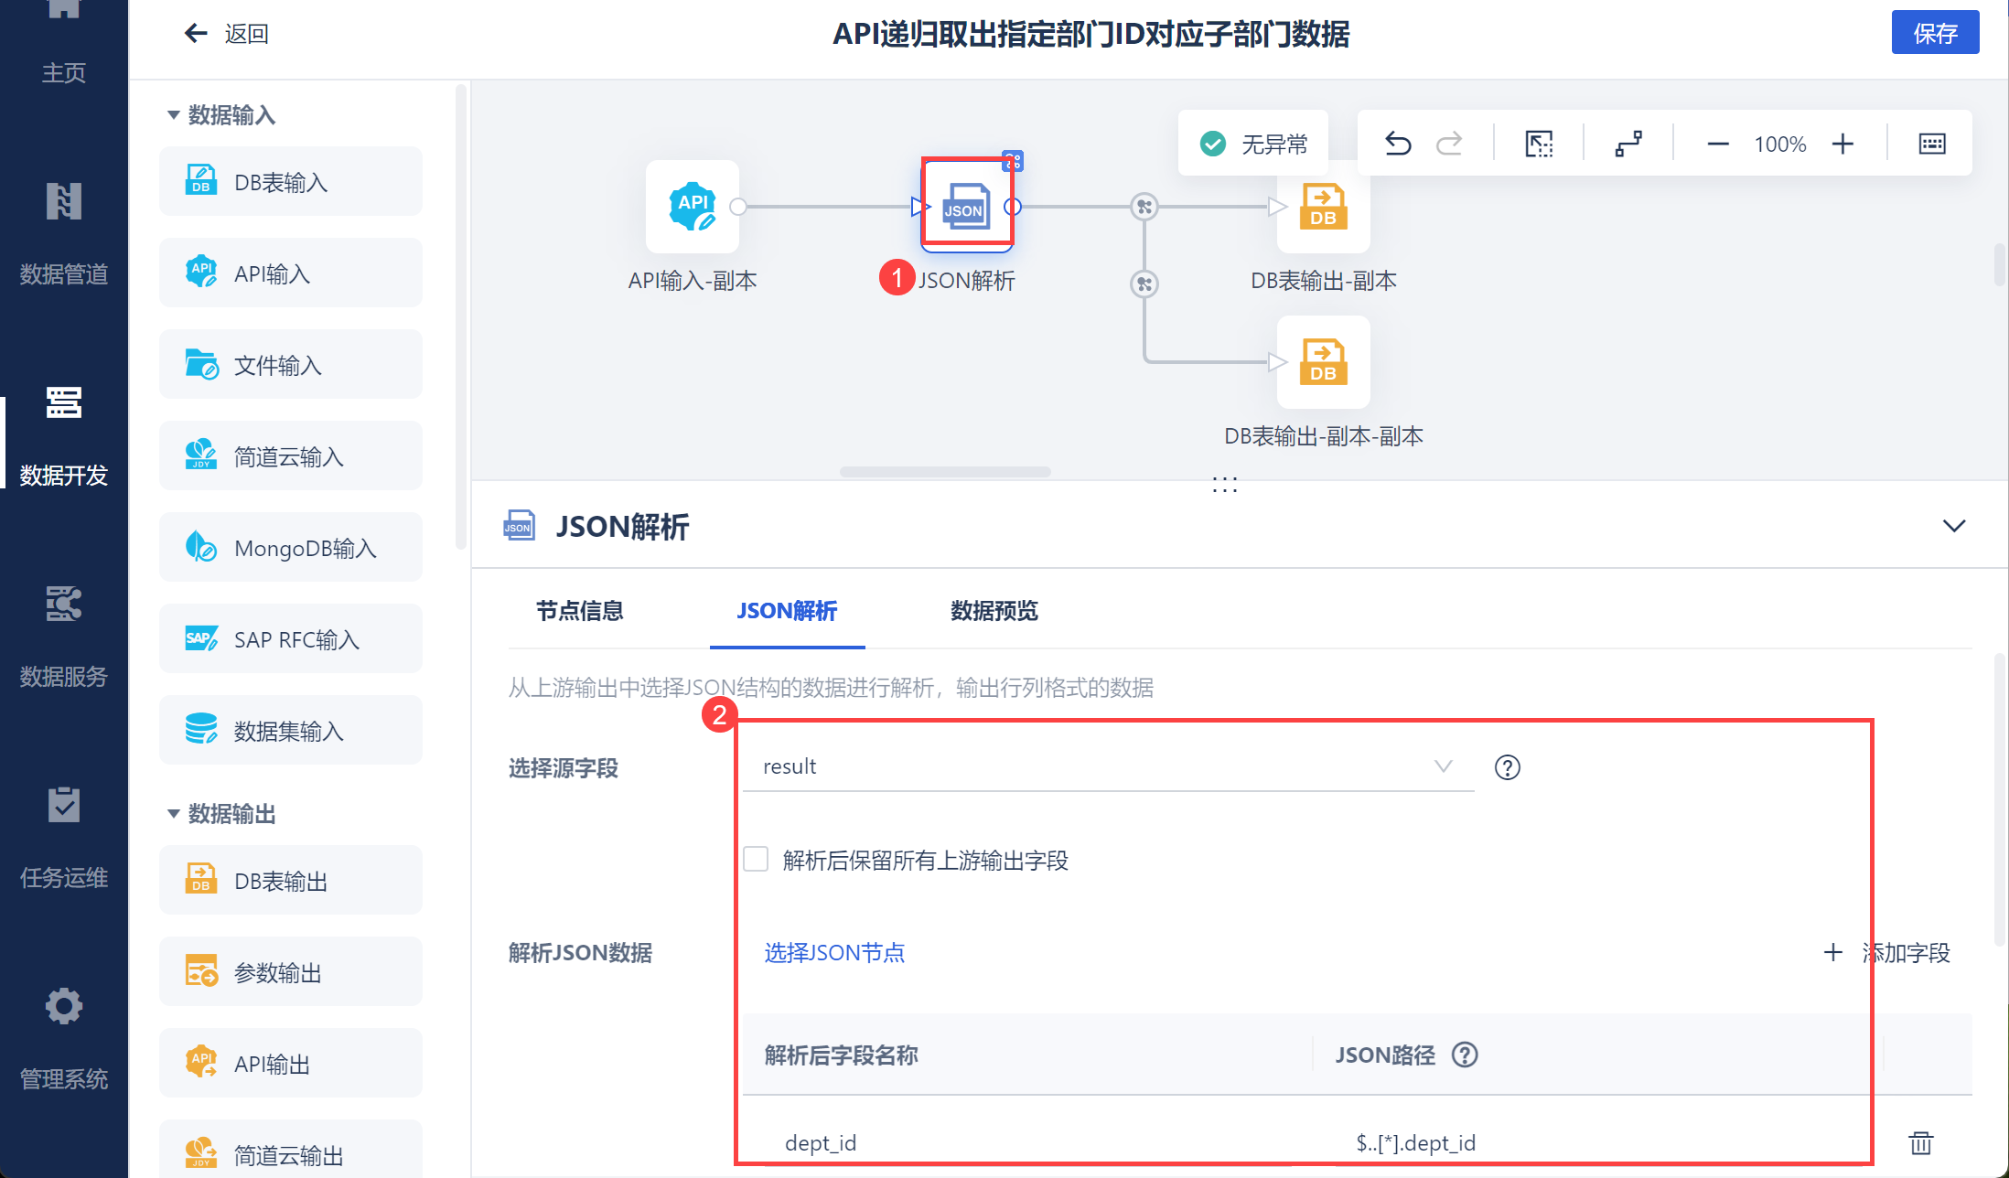Open the 选择源字段 result dropdown
Screen dimensions: 2009x1178
coord(1107,766)
